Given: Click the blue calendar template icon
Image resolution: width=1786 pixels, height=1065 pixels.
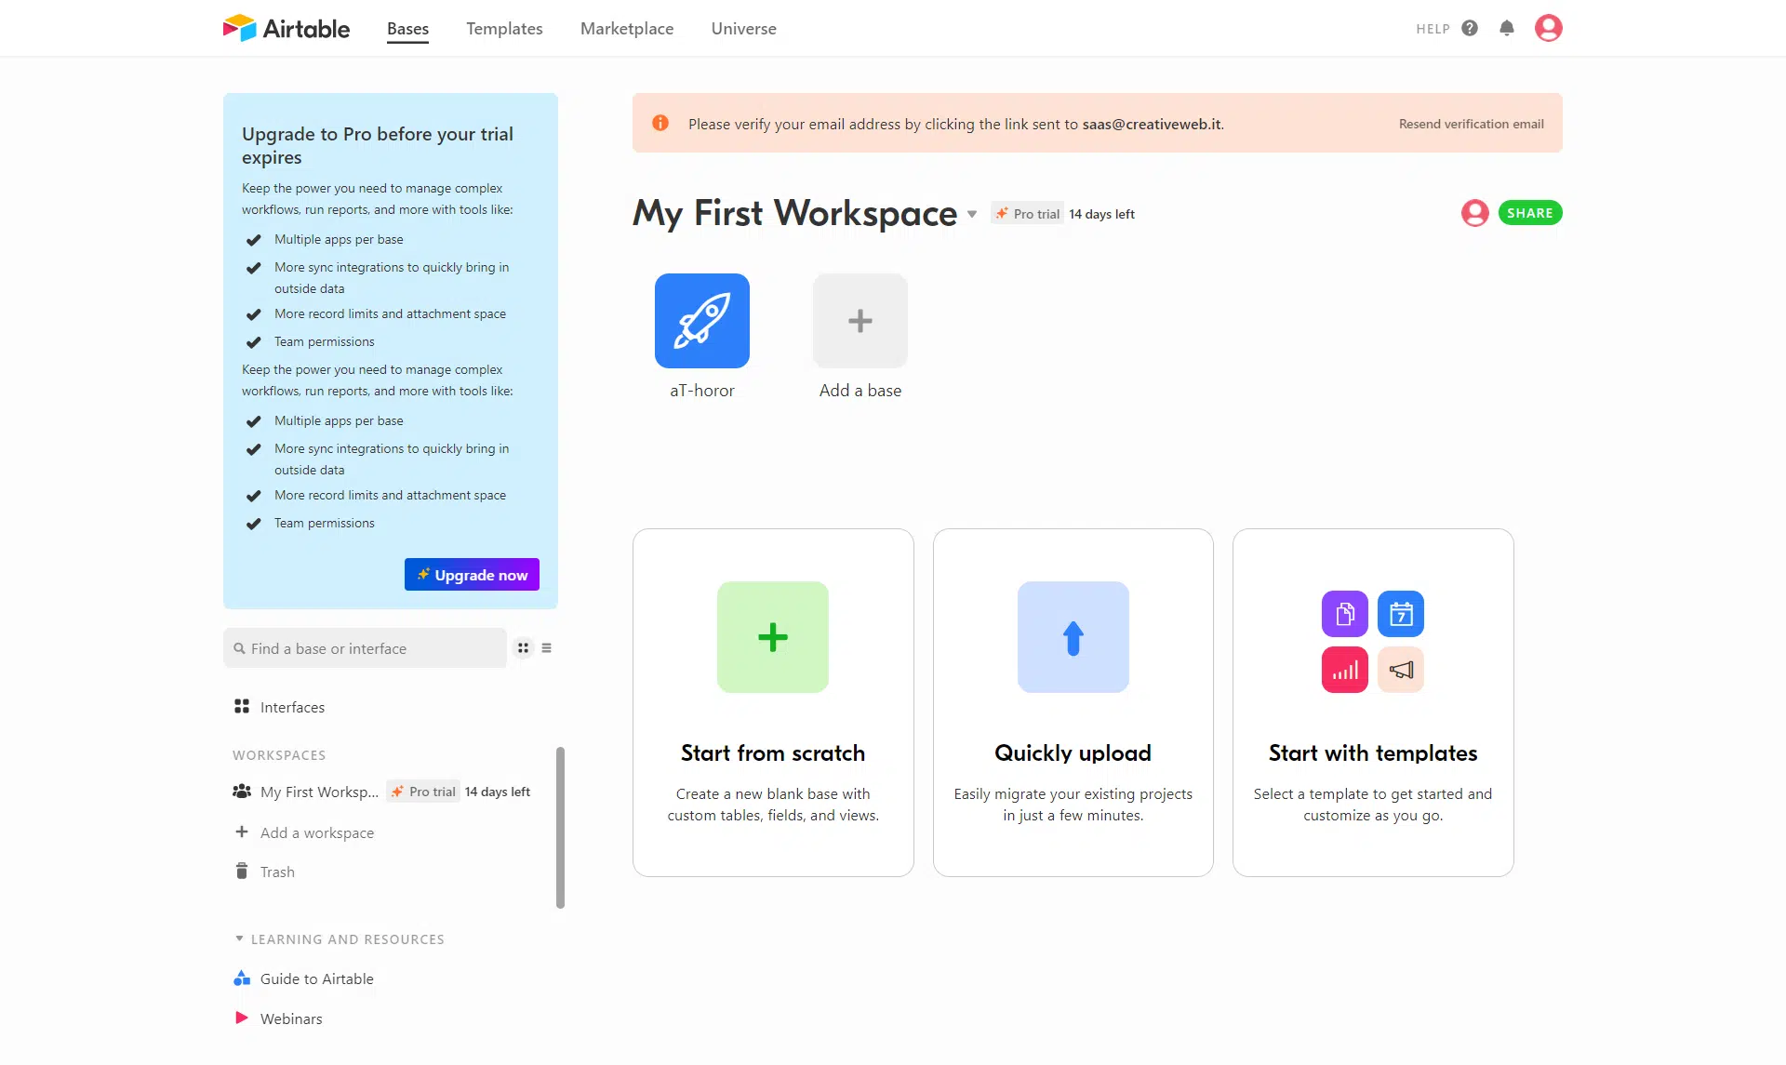Looking at the screenshot, I should pos(1401,614).
